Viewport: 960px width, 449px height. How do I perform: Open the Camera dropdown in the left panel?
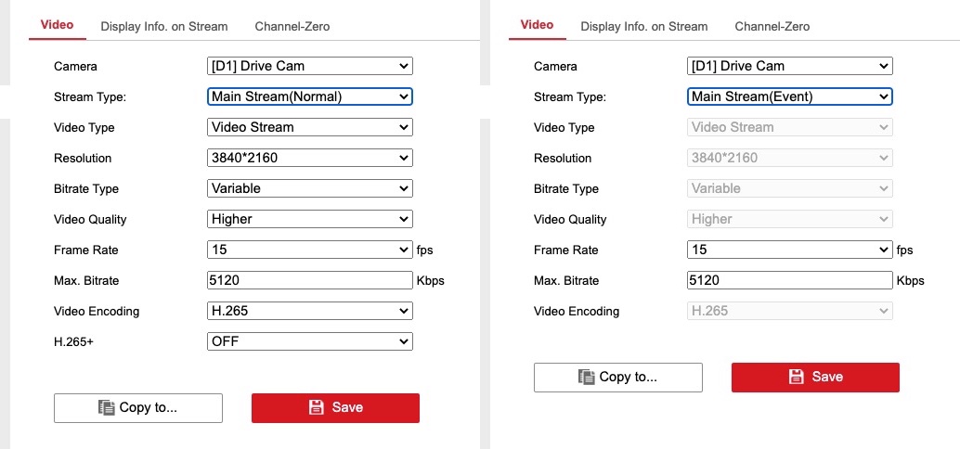point(309,66)
